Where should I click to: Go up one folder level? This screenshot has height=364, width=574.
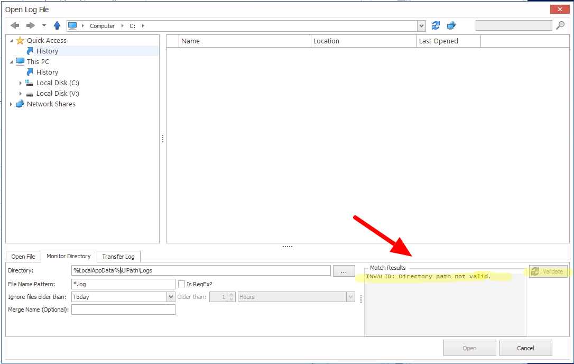(x=57, y=25)
